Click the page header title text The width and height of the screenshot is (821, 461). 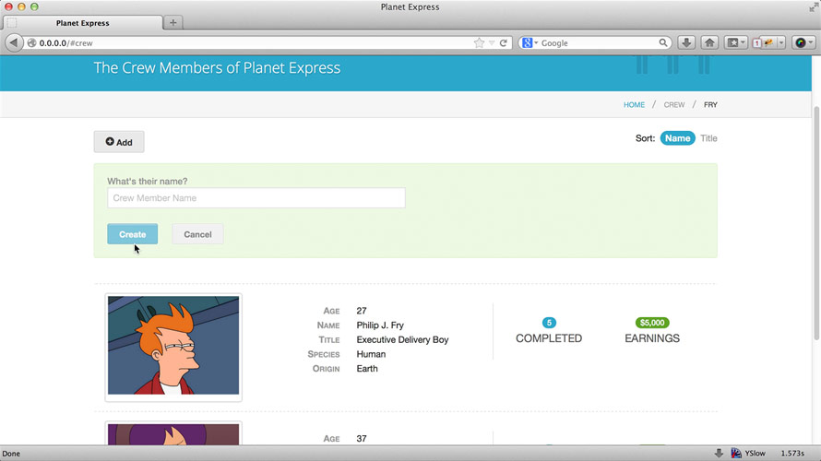[x=217, y=68]
